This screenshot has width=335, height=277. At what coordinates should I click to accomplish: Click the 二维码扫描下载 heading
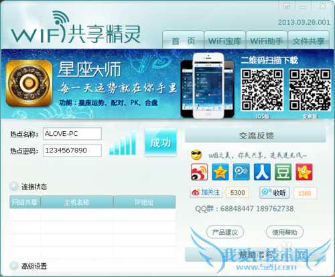(x=269, y=60)
